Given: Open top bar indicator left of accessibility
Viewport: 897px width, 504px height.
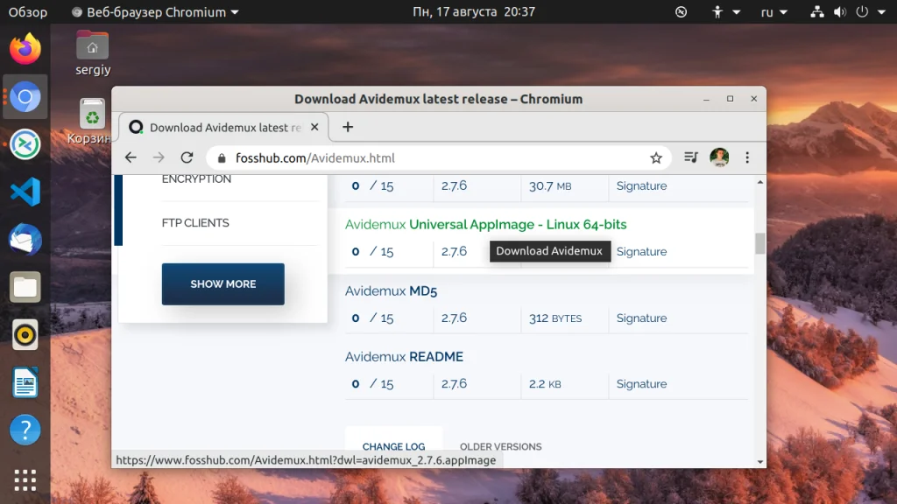Looking at the screenshot, I should coord(681,12).
